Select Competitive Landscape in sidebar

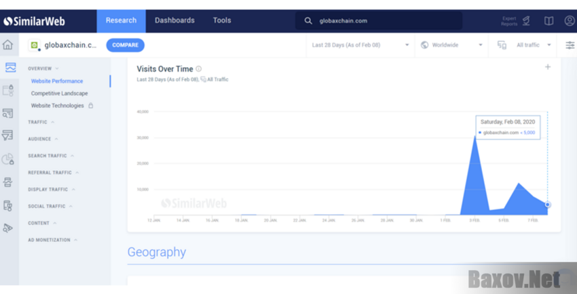pos(59,93)
